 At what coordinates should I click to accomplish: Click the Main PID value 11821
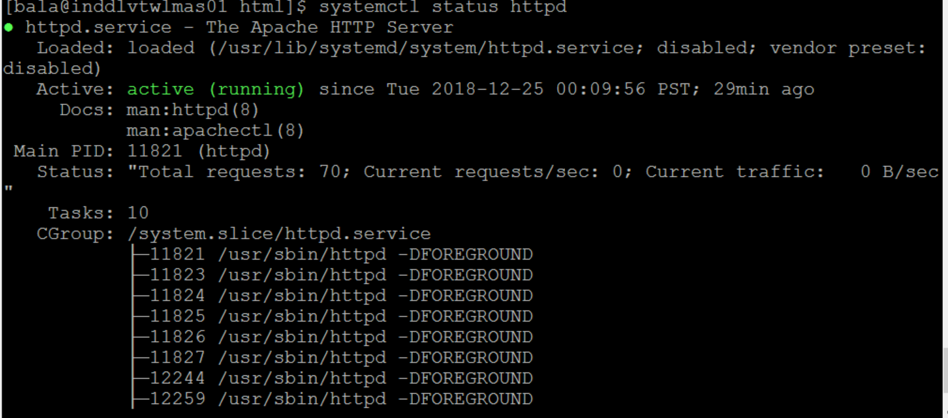(154, 151)
